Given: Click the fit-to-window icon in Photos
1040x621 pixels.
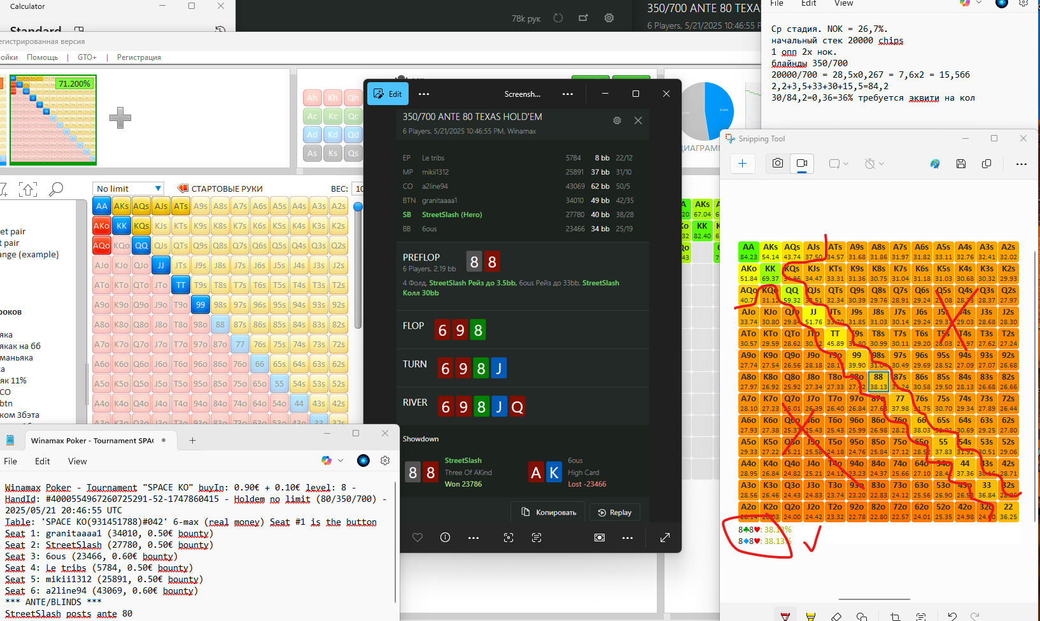Looking at the screenshot, I should click(600, 538).
